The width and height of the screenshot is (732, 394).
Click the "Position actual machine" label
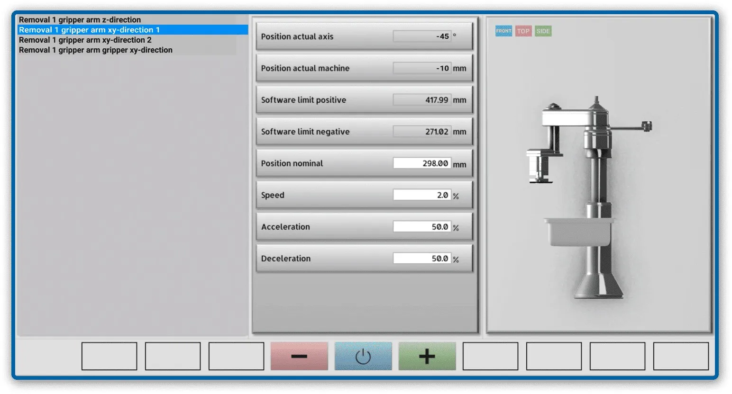[305, 68]
